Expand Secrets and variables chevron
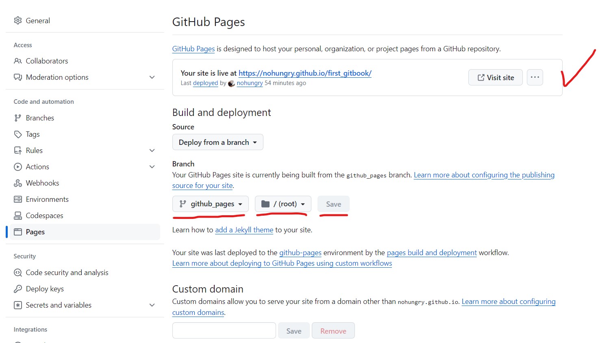The image size is (611, 343). (152, 305)
